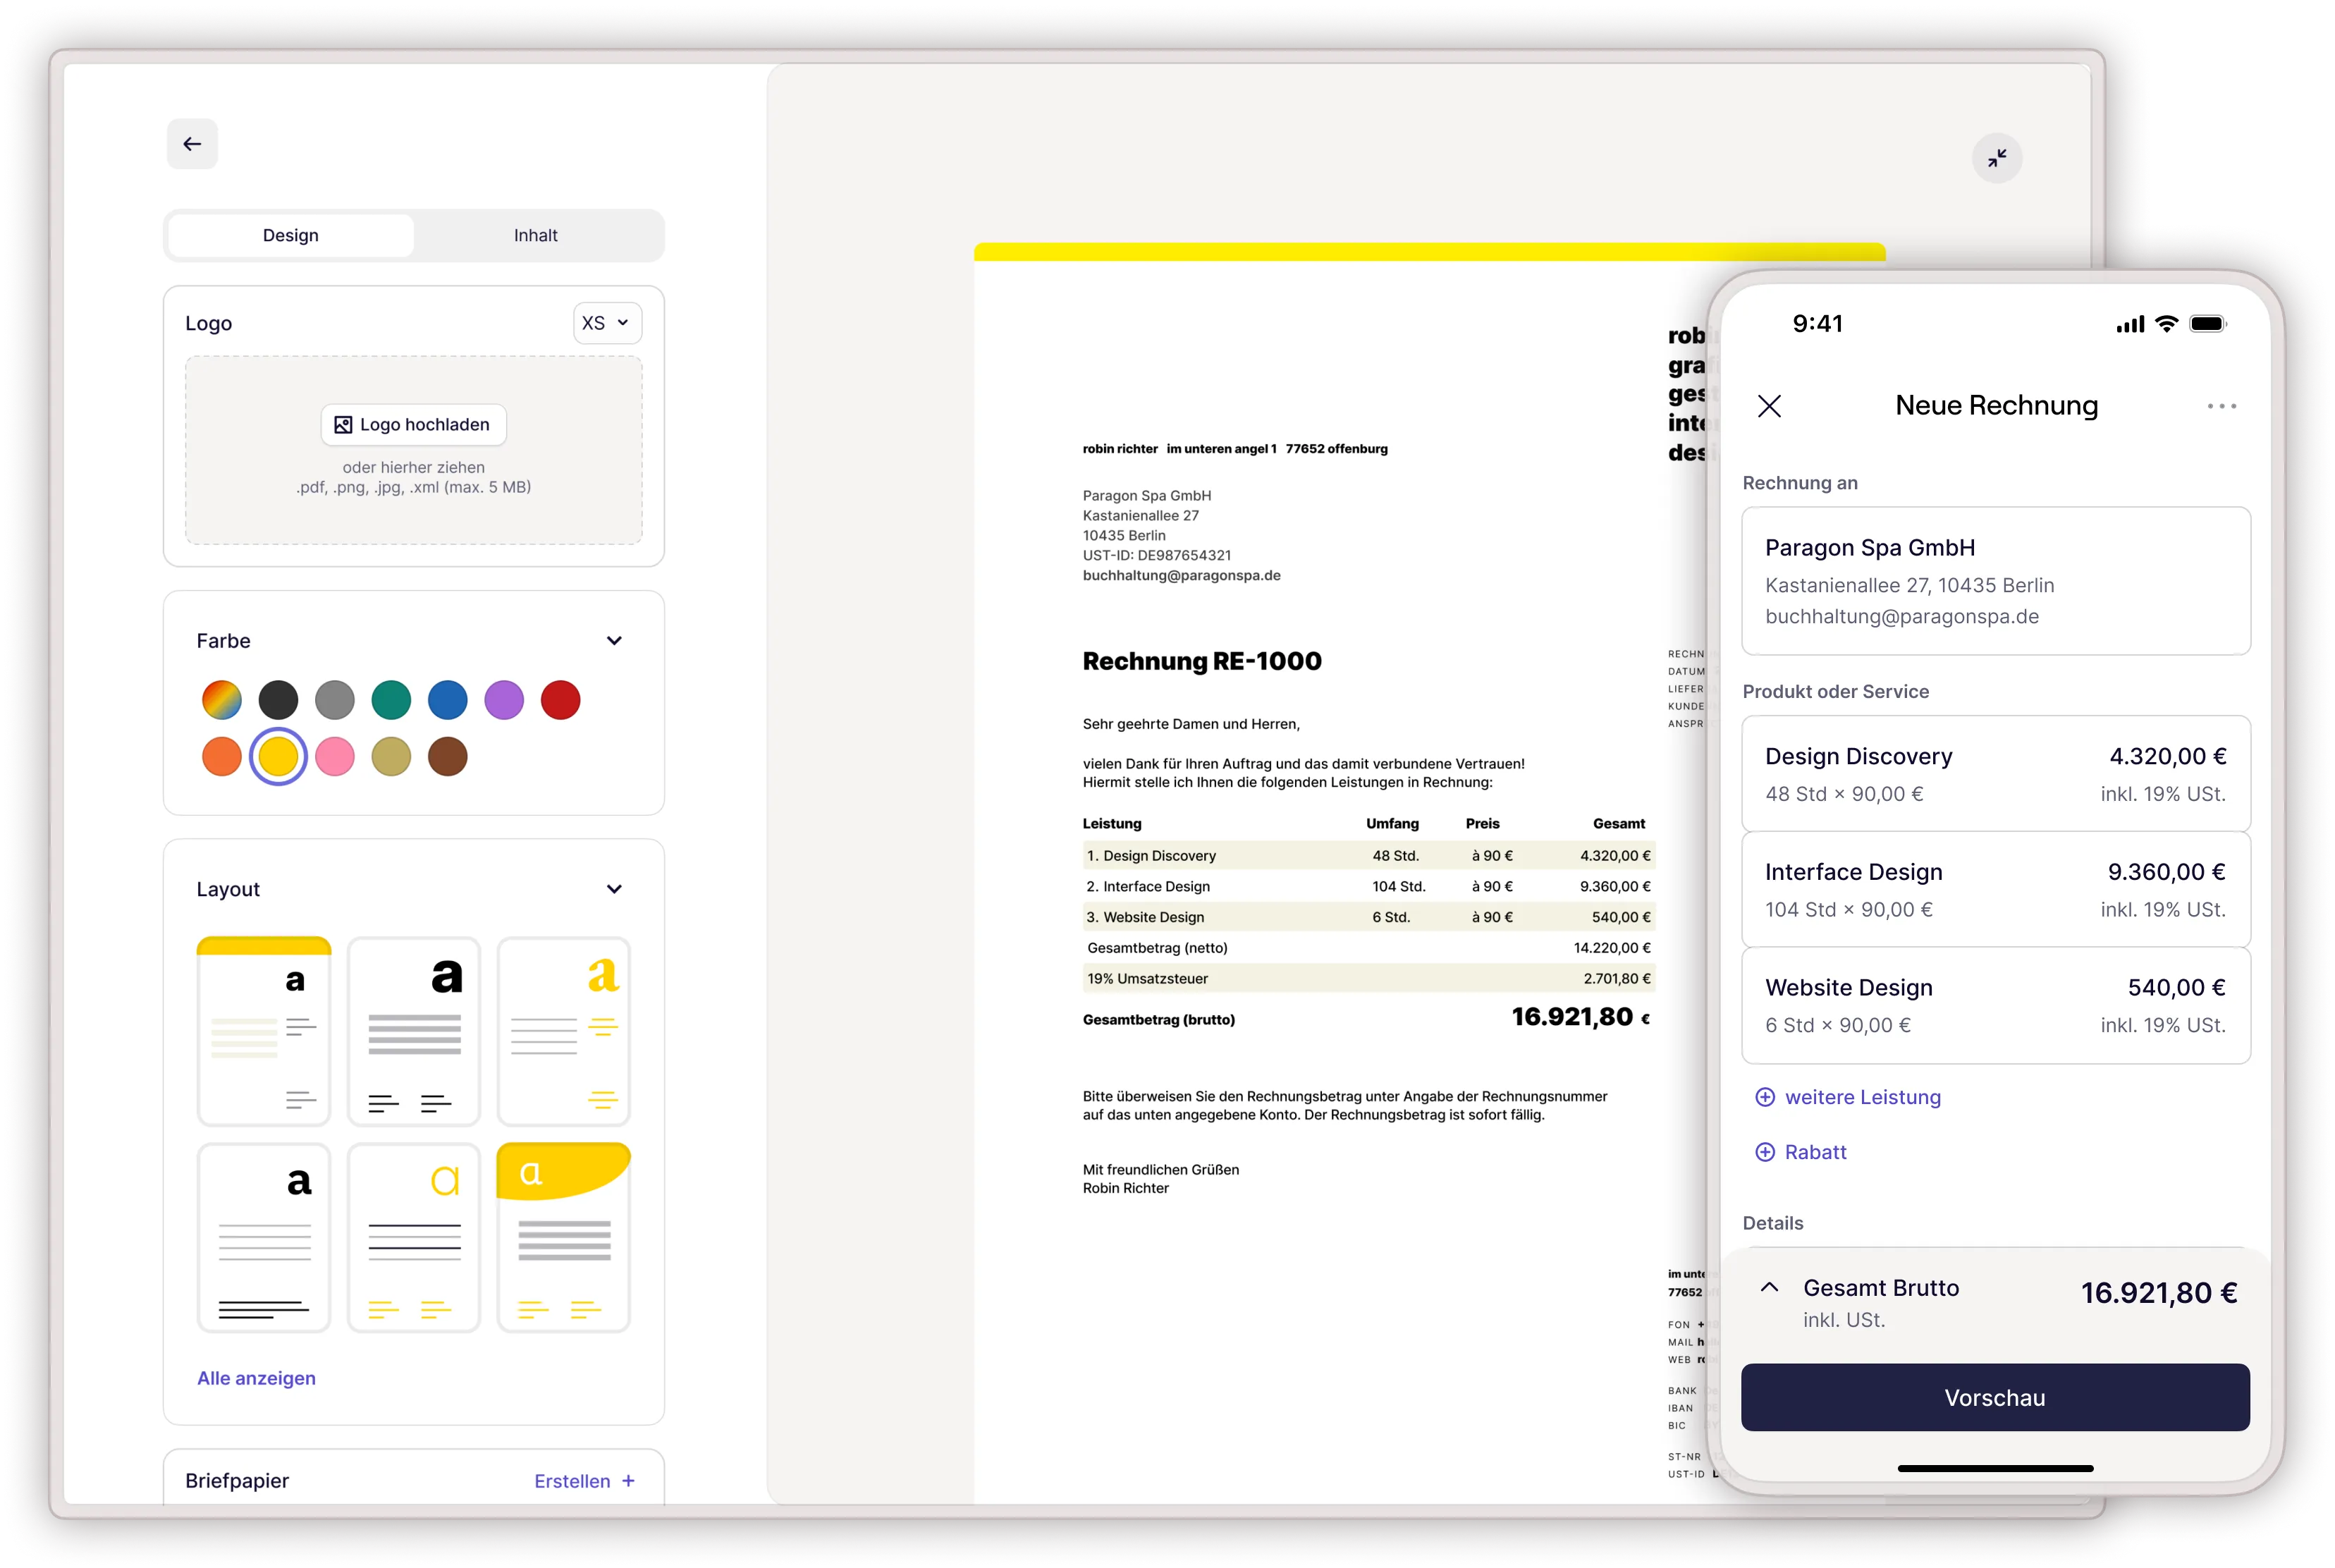The height and width of the screenshot is (1568, 2335).
Task: Click plus icon next to Erstellen
Action: [x=628, y=1481]
